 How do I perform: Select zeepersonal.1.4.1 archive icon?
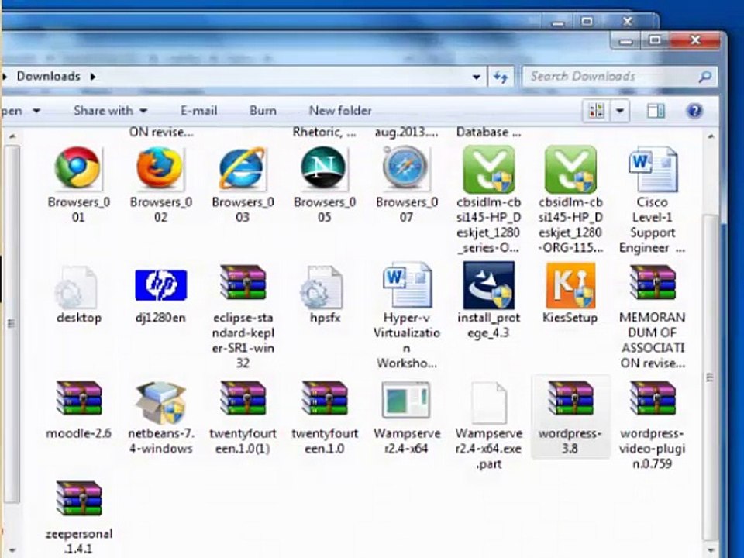(x=78, y=498)
